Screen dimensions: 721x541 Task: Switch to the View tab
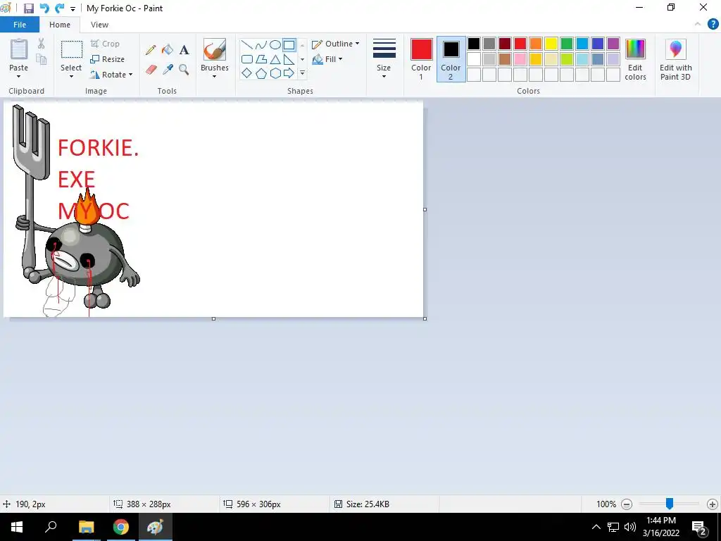point(99,25)
